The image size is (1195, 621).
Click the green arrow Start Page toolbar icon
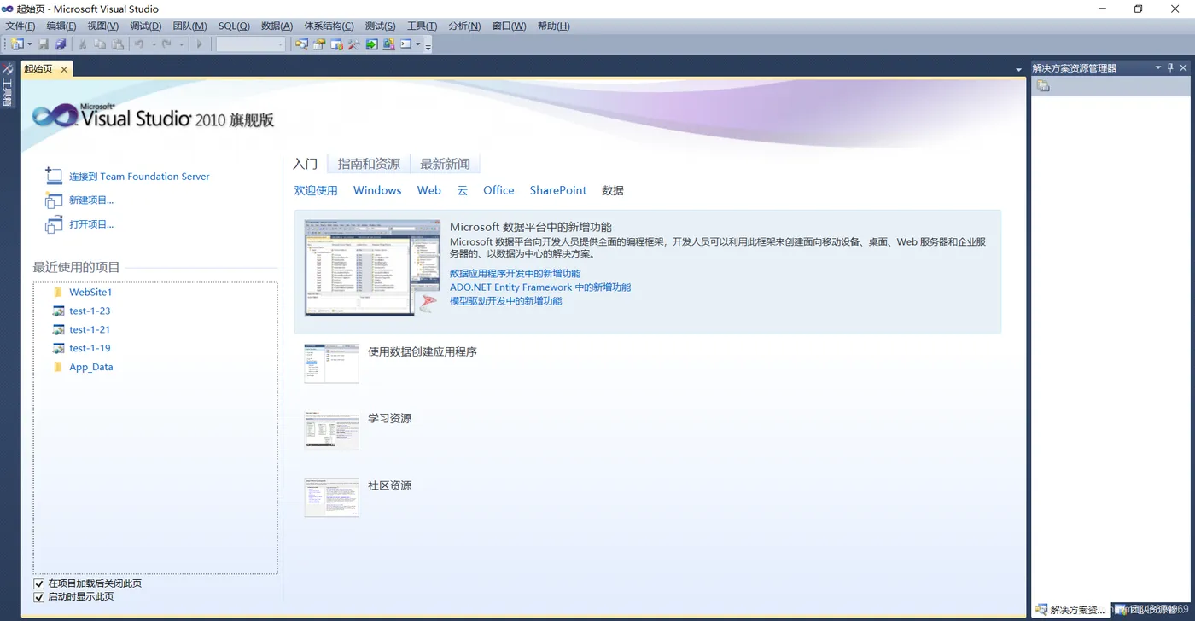[371, 44]
